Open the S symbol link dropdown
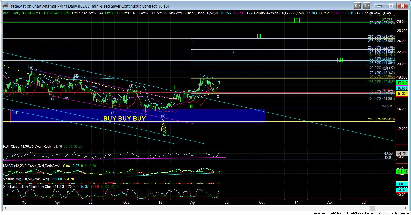Image resolution: width=411 pixels, height=215 pixels. coord(357,6)
